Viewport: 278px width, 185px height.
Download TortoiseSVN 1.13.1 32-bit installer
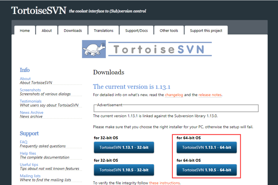[x=124, y=147]
